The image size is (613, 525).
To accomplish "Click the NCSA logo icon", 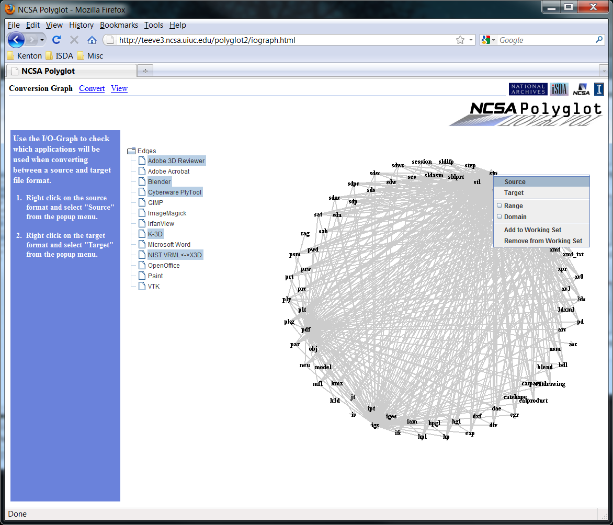I will (581, 89).
